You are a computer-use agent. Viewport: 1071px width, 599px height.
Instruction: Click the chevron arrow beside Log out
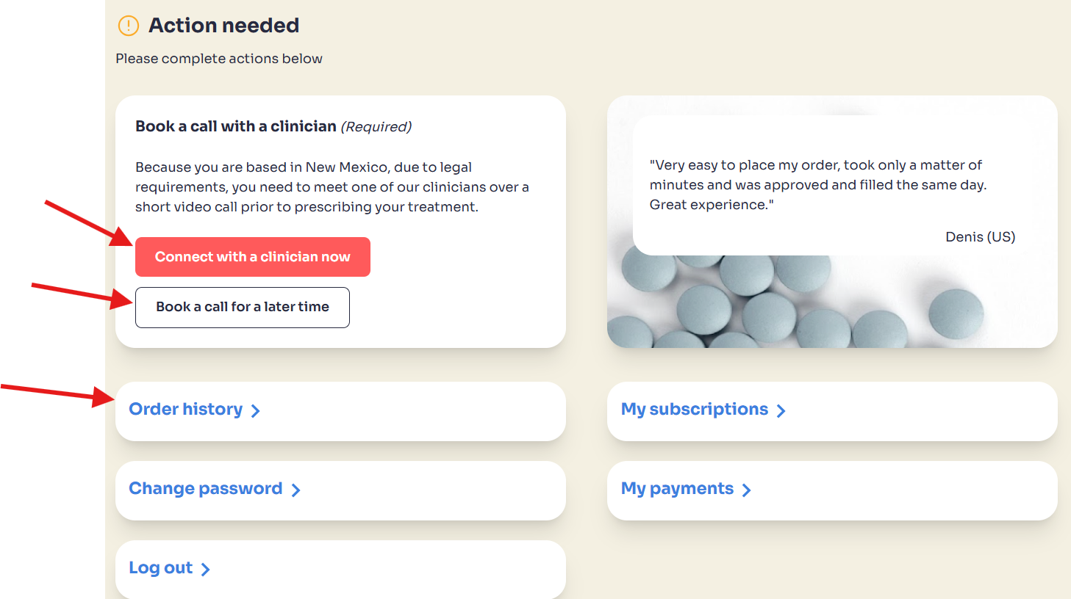click(x=206, y=570)
